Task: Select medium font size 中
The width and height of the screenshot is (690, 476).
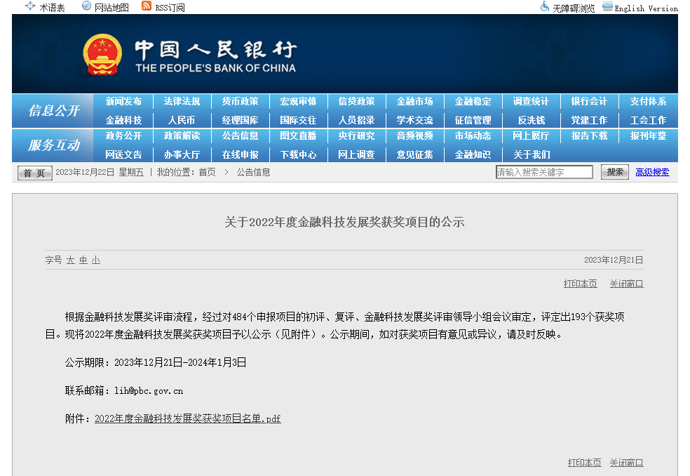Action: coord(83,260)
